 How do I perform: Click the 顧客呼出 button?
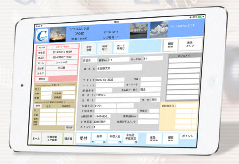click(105, 48)
